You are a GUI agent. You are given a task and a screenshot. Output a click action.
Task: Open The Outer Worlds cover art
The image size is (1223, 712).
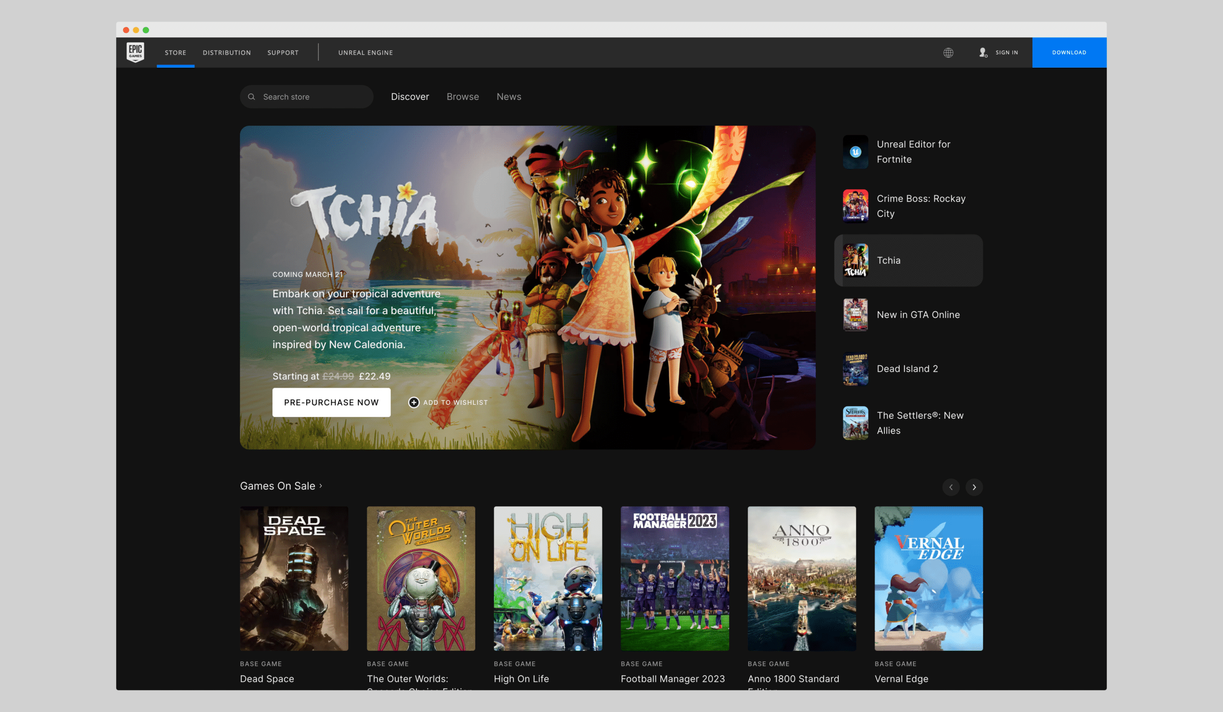[421, 578]
